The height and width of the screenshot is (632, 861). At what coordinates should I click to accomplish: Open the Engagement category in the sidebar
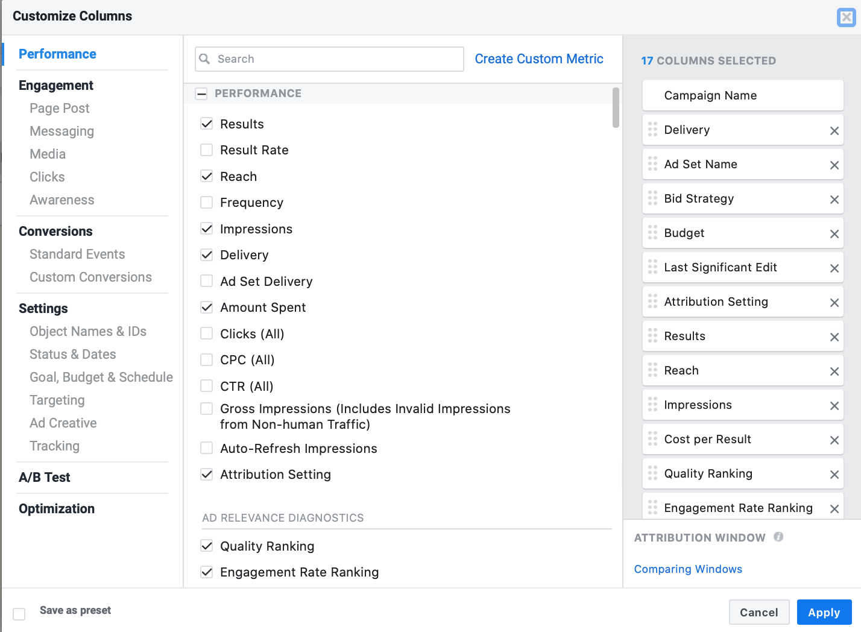tap(56, 86)
